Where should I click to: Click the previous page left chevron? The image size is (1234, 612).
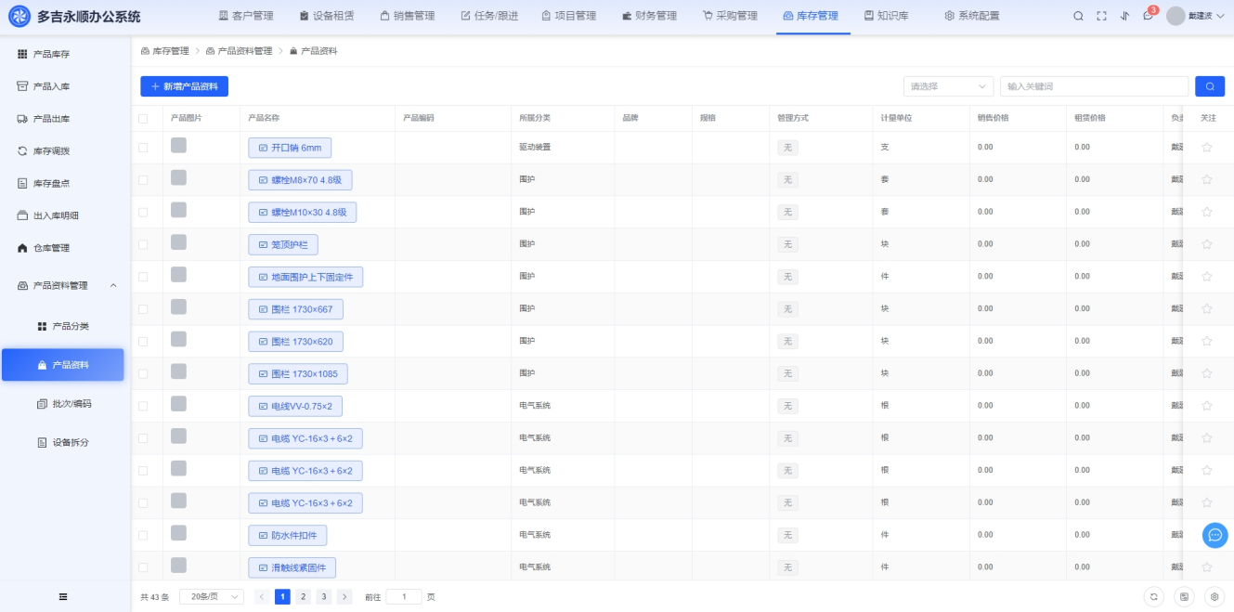(262, 597)
